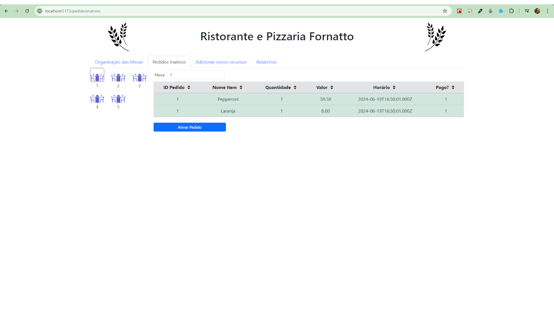The width and height of the screenshot is (554, 311).
Task: Sort by the Valor column
Action: tap(325, 87)
